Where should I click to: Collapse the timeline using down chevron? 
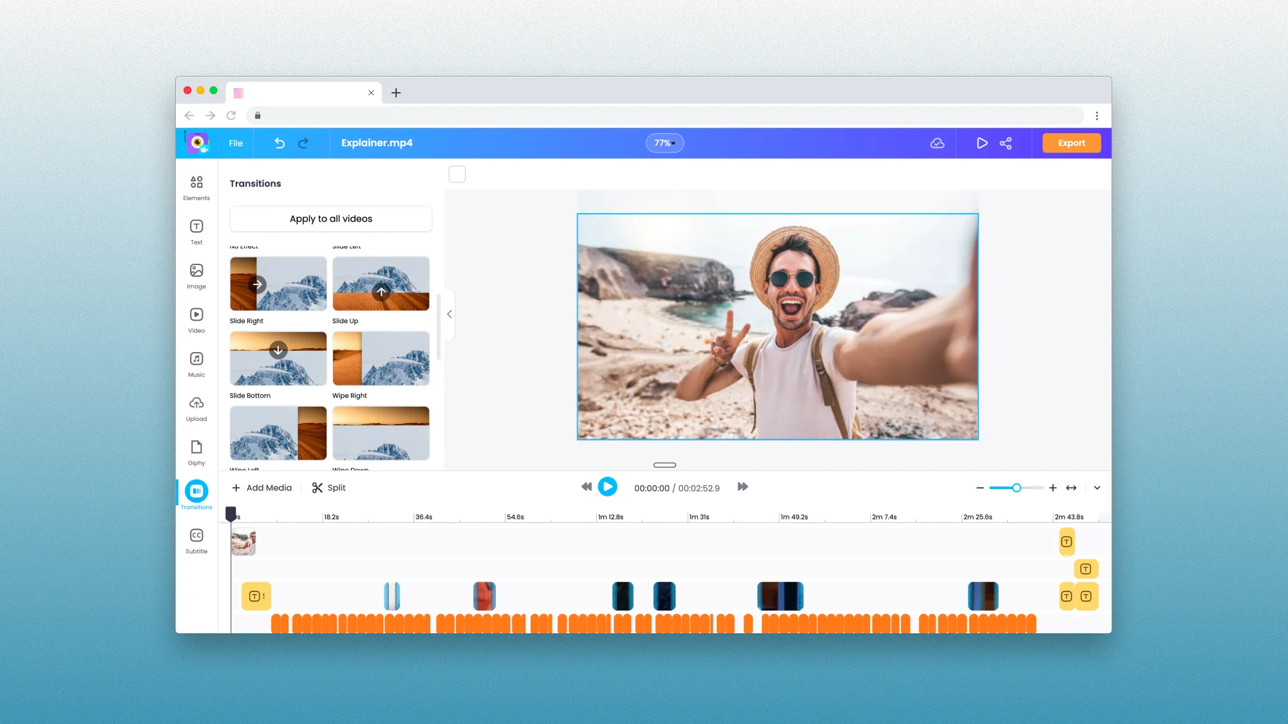tap(1097, 488)
